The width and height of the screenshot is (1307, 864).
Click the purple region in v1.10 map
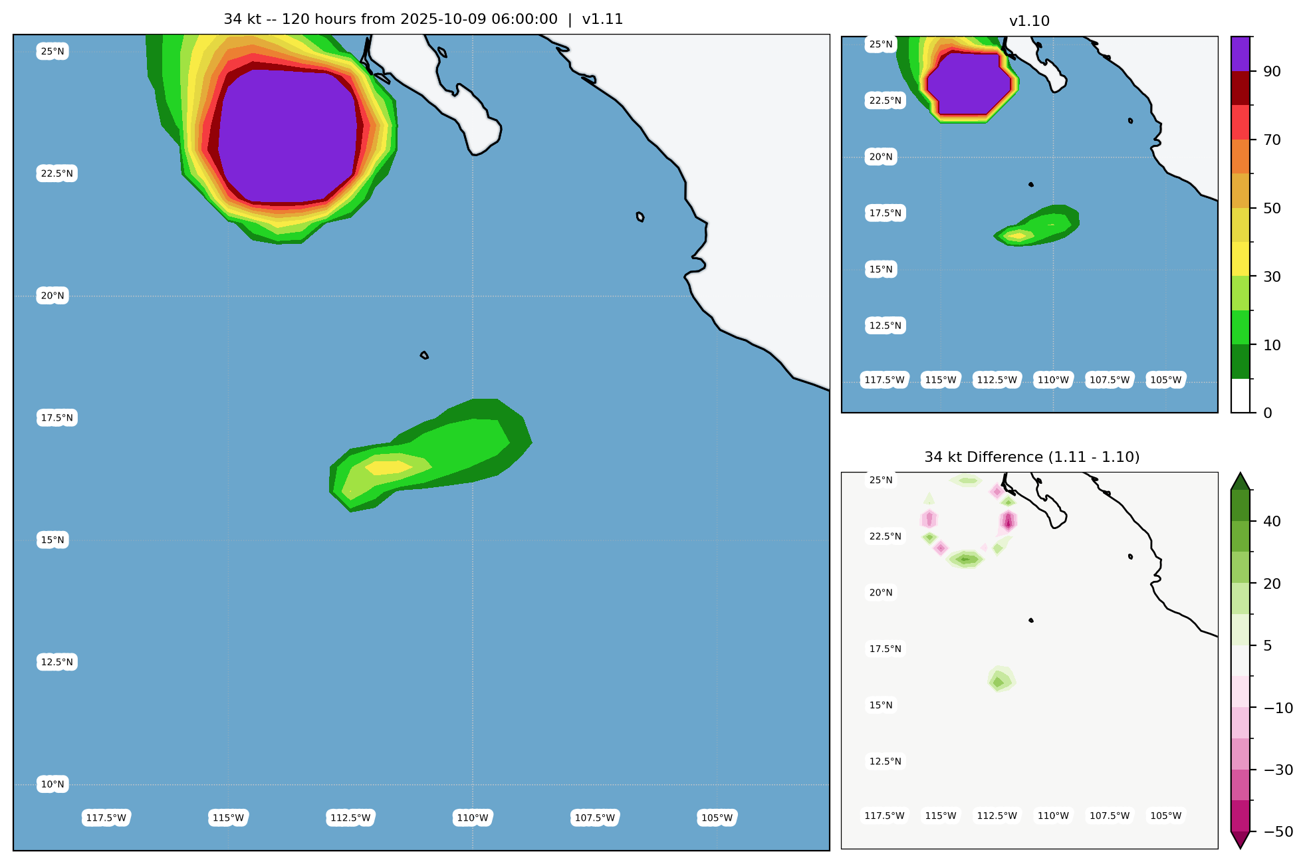pyautogui.click(x=969, y=83)
